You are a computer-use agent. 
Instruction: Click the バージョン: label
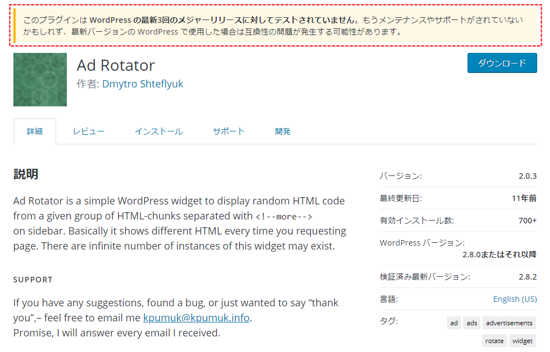[401, 176]
